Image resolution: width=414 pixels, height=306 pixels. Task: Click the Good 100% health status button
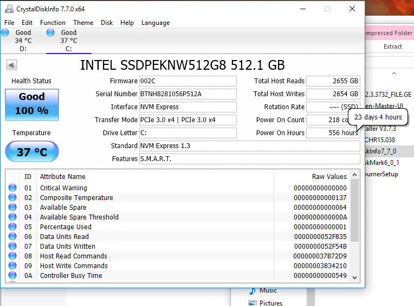32,104
